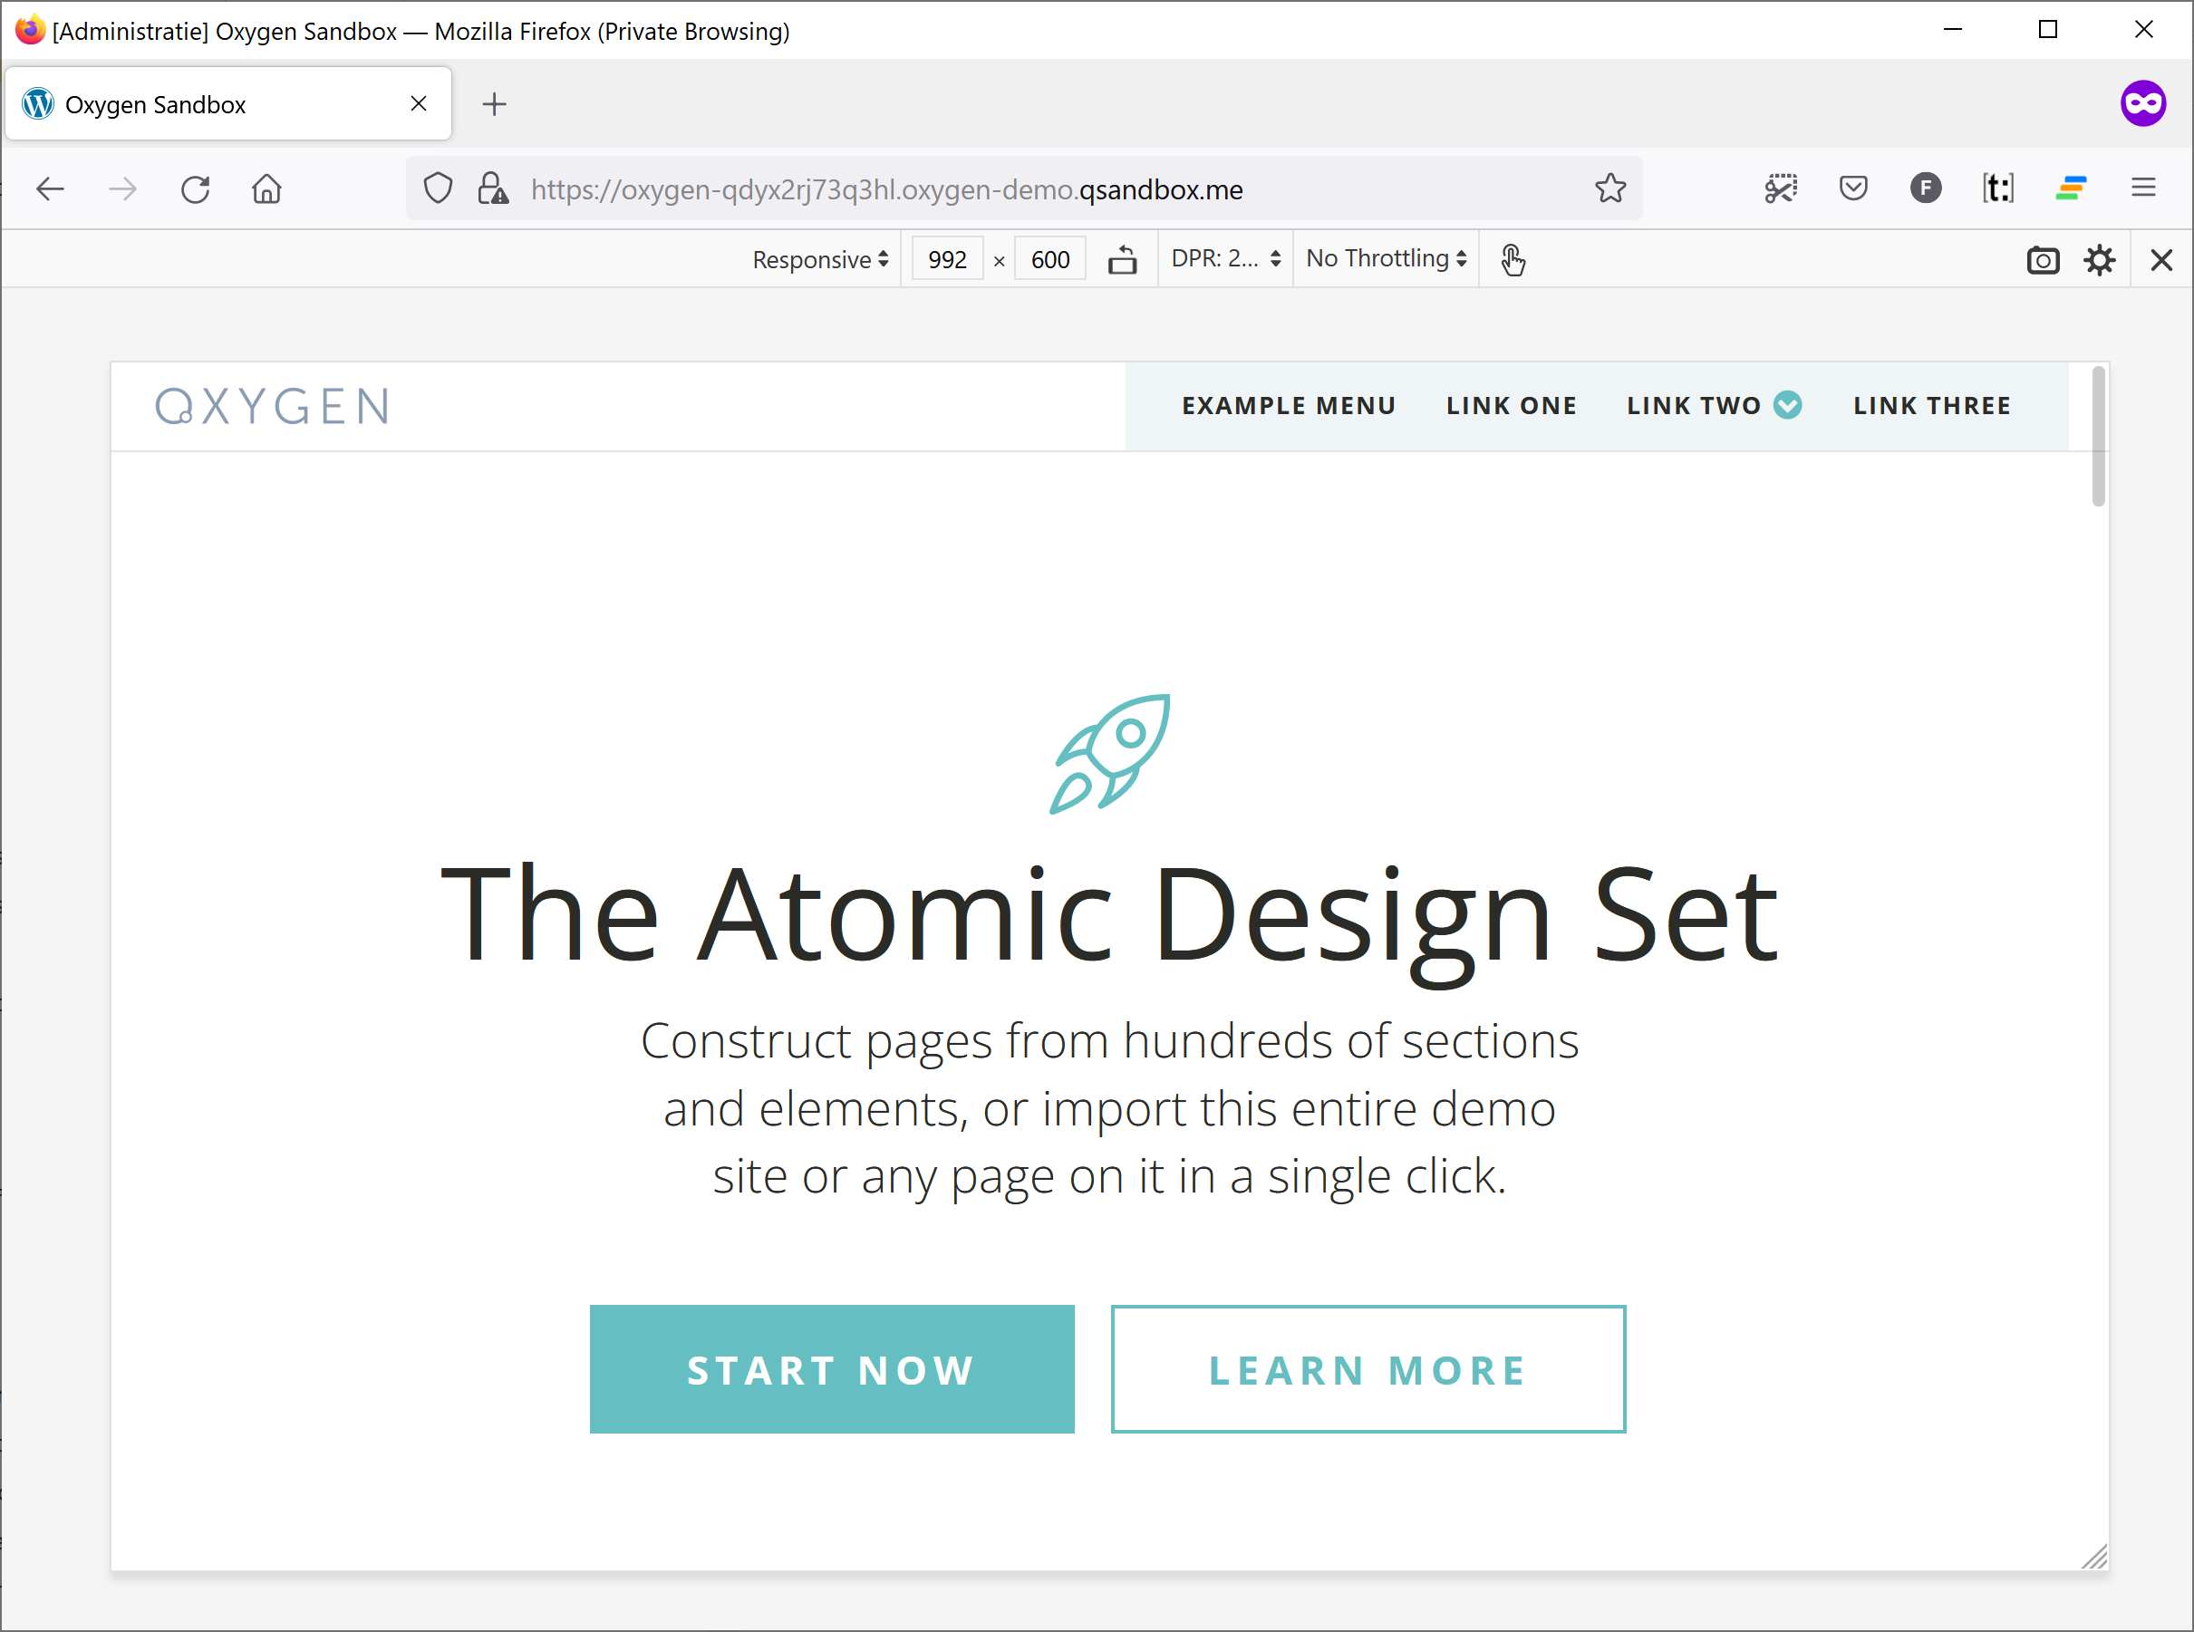The image size is (2194, 1632).
Task: Open the Firefox Screenshots extension icon
Action: (x=1780, y=188)
